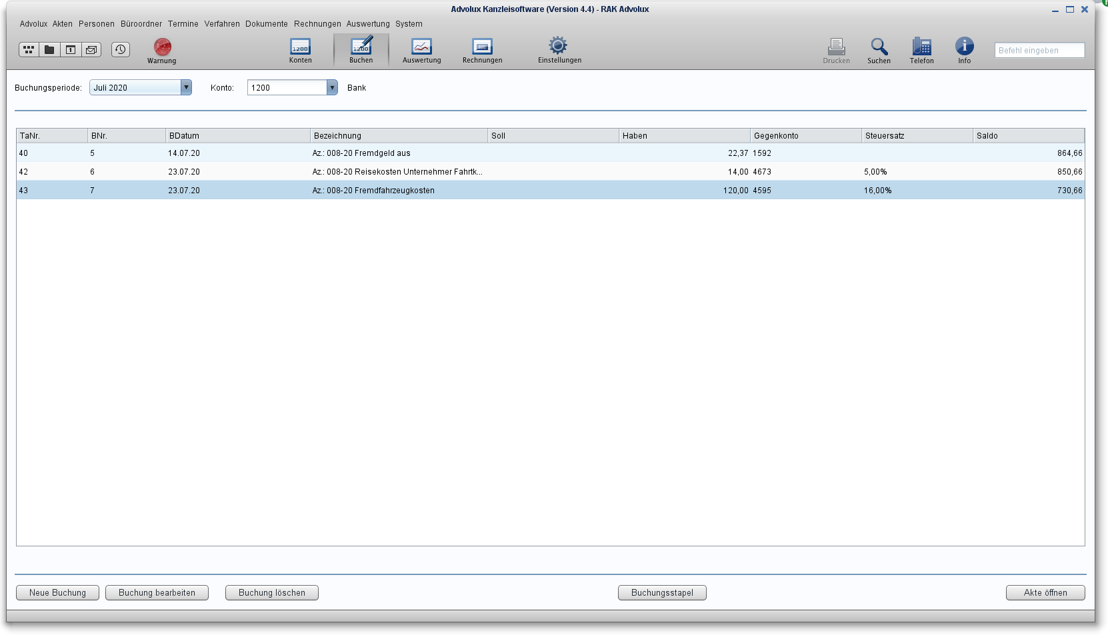Open the Büroordner menu
This screenshot has width=1108, height=635.
click(x=141, y=24)
